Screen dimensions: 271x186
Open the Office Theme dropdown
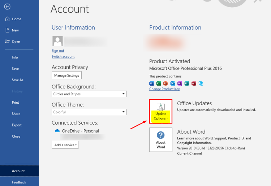pyautogui.click(x=89, y=112)
